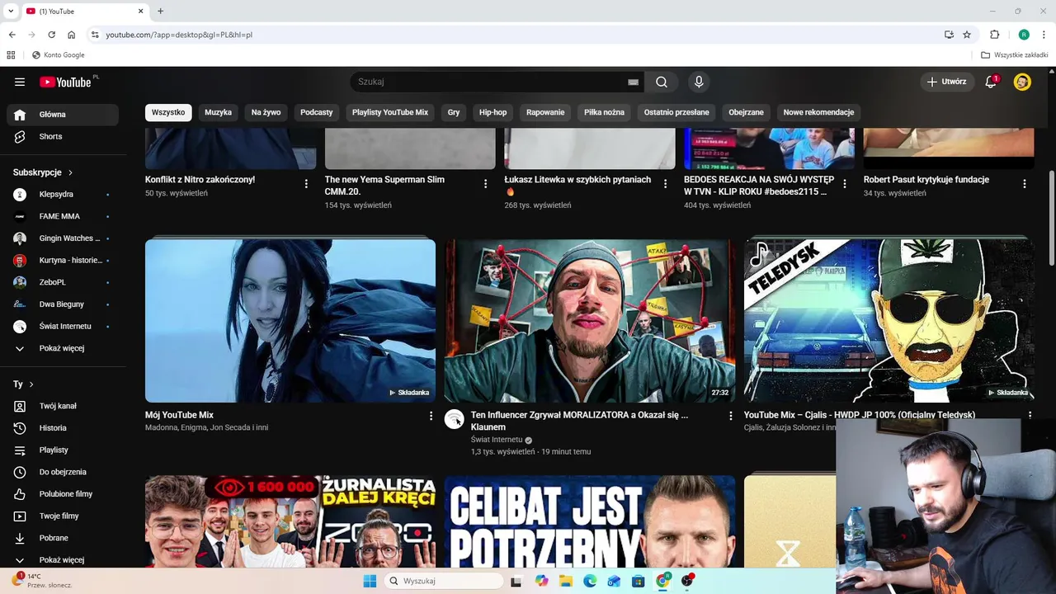Image resolution: width=1056 pixels, height=594 pixels.
Task: Open Twój kanał in the sidebar
Action: click(x=63, y=406)
